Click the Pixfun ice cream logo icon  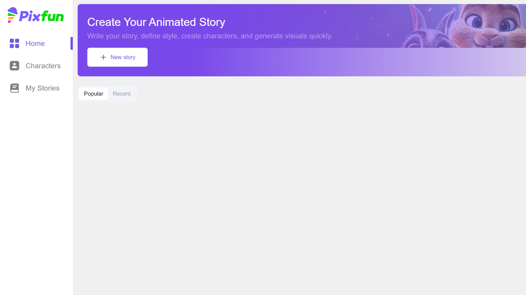click(x=12, y=15)
